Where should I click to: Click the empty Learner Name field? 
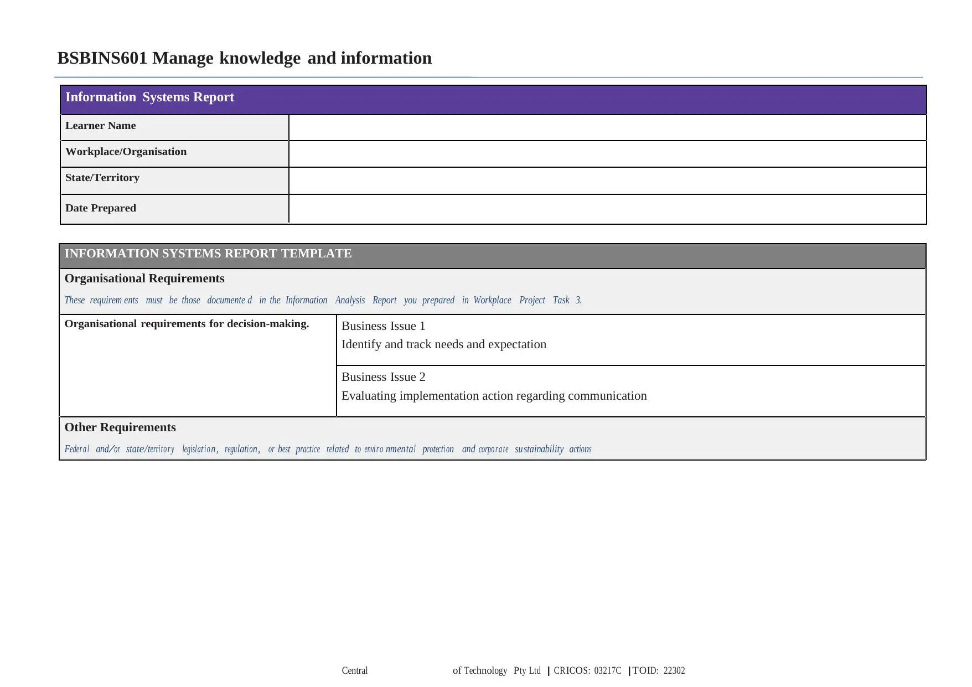[607, 128]
